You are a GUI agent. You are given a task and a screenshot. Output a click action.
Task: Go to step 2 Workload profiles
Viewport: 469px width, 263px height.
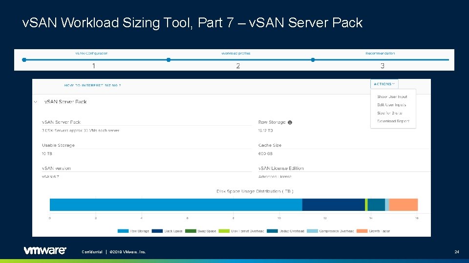click(235, 54)
